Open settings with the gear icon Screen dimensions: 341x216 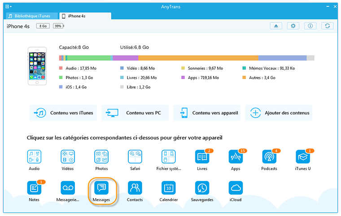(293, 26)
